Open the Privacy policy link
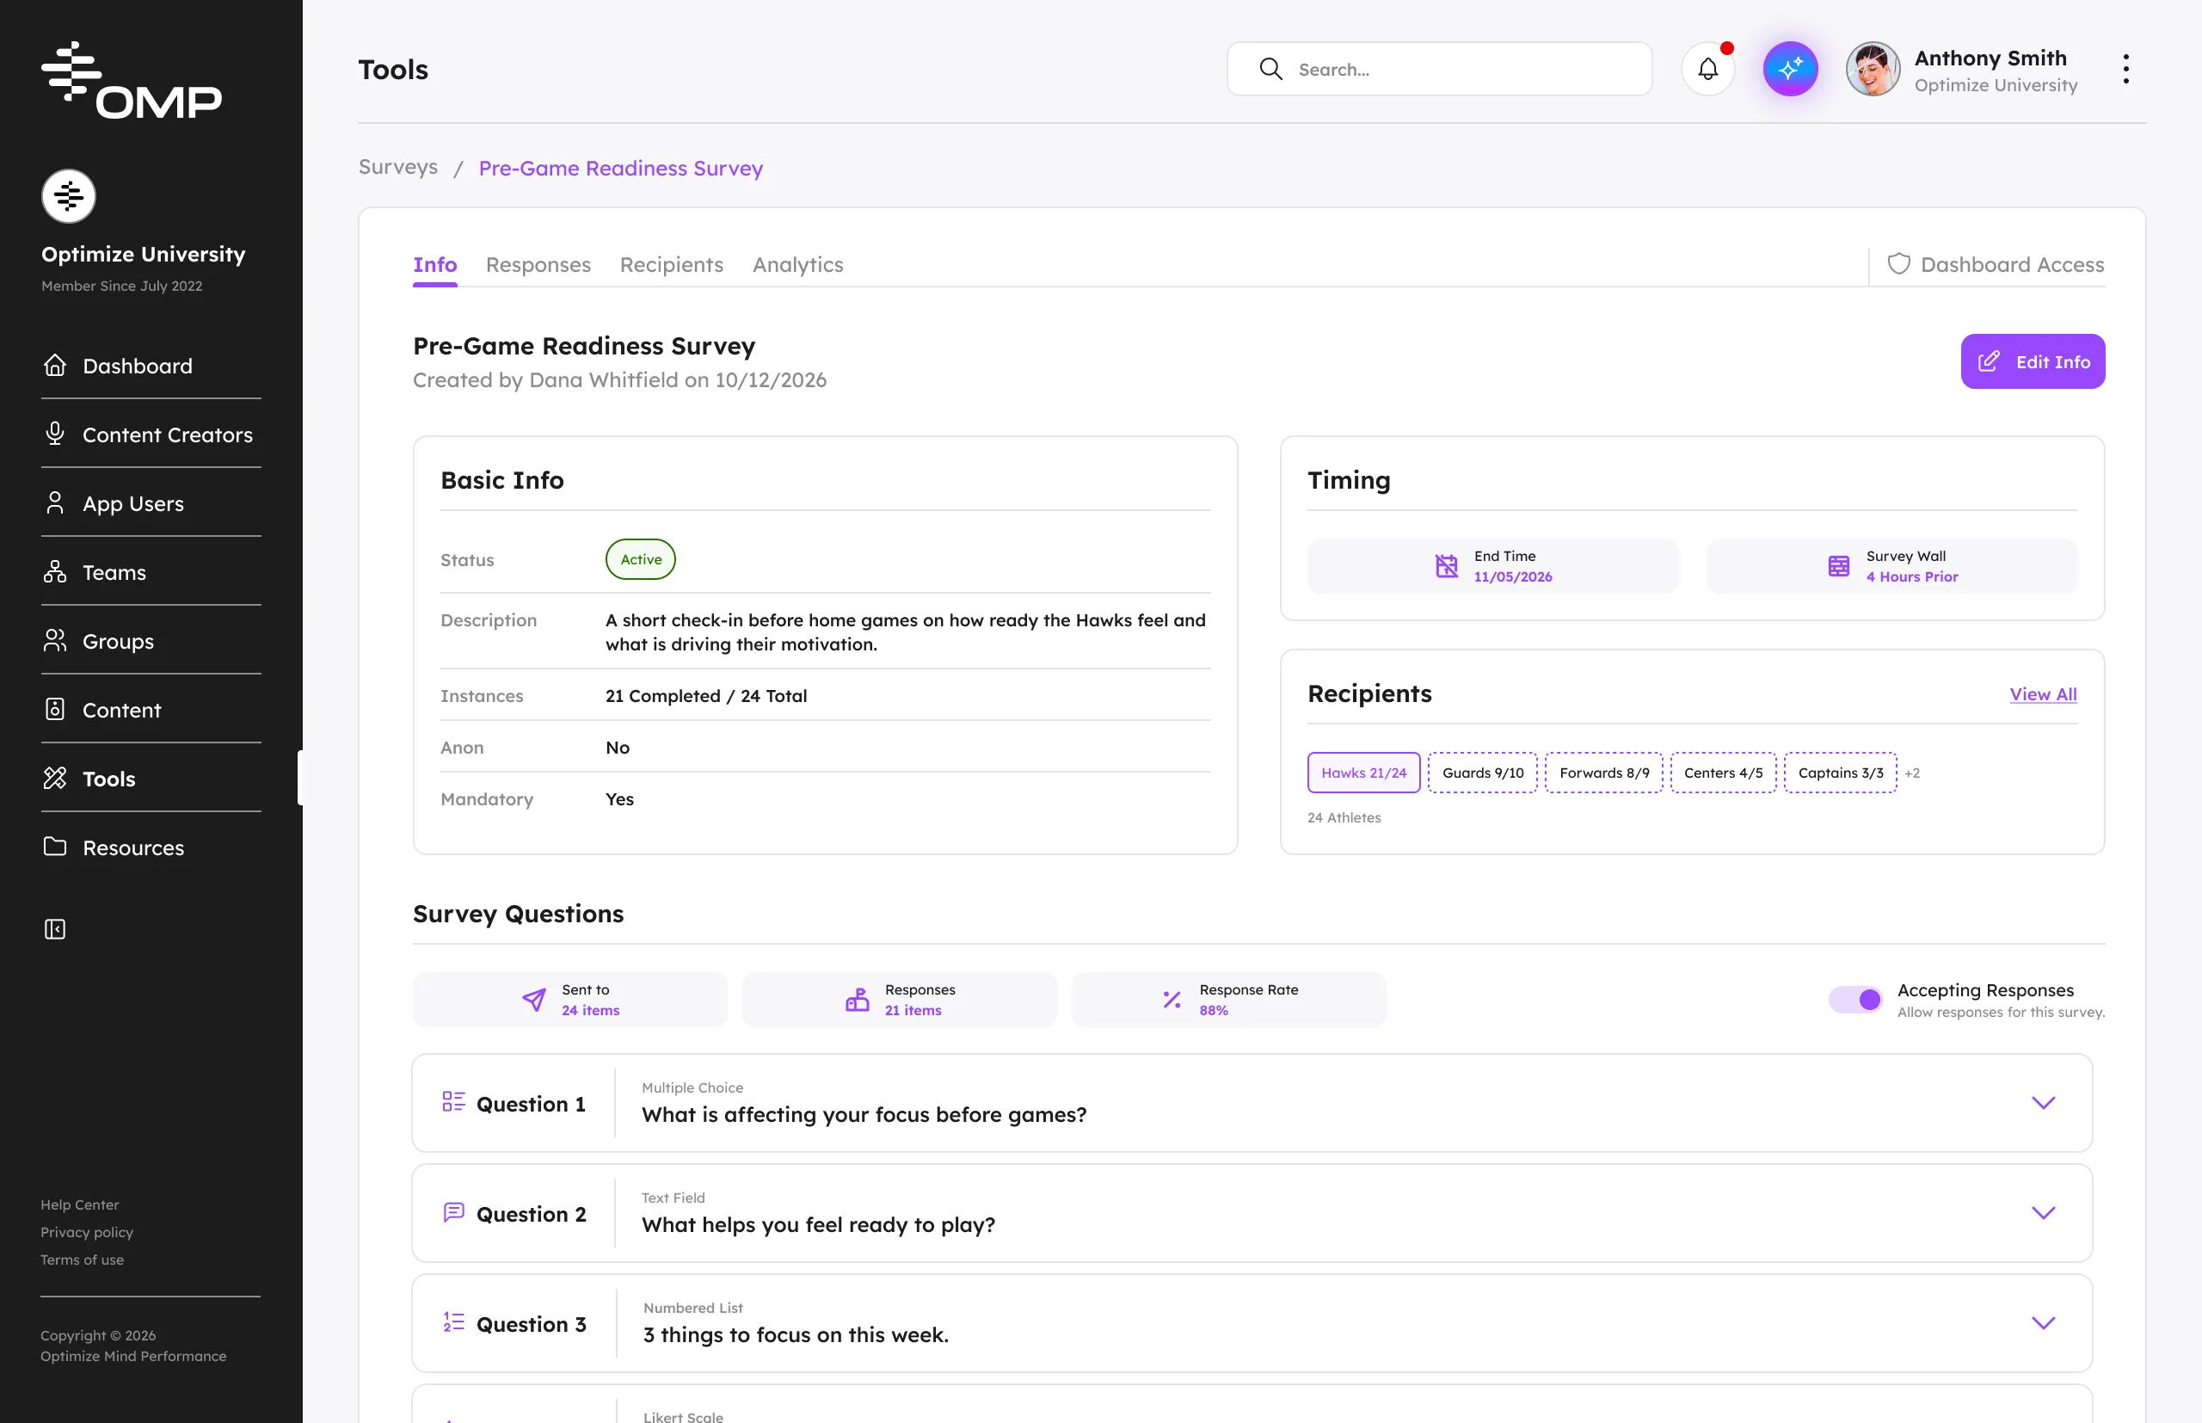The width and height of the screenshot is (2202, 1423). (87, 1232)
